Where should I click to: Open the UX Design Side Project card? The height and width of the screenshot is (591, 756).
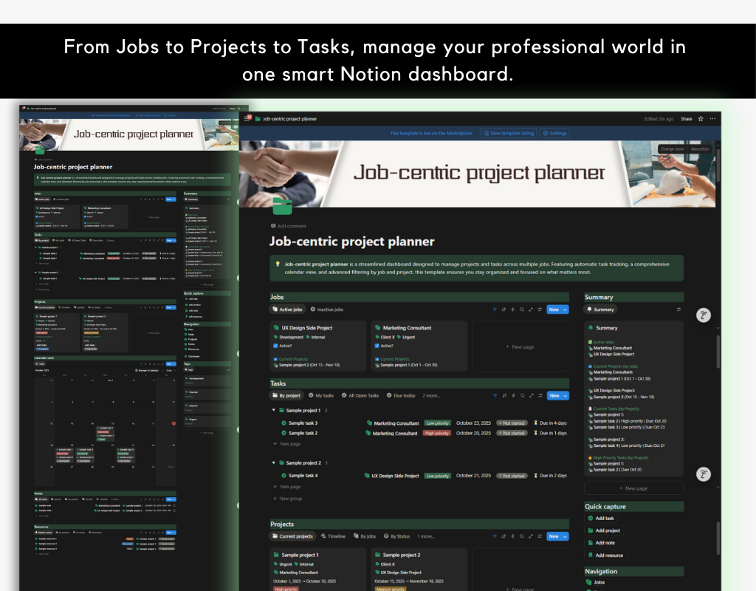pos(317,346)
